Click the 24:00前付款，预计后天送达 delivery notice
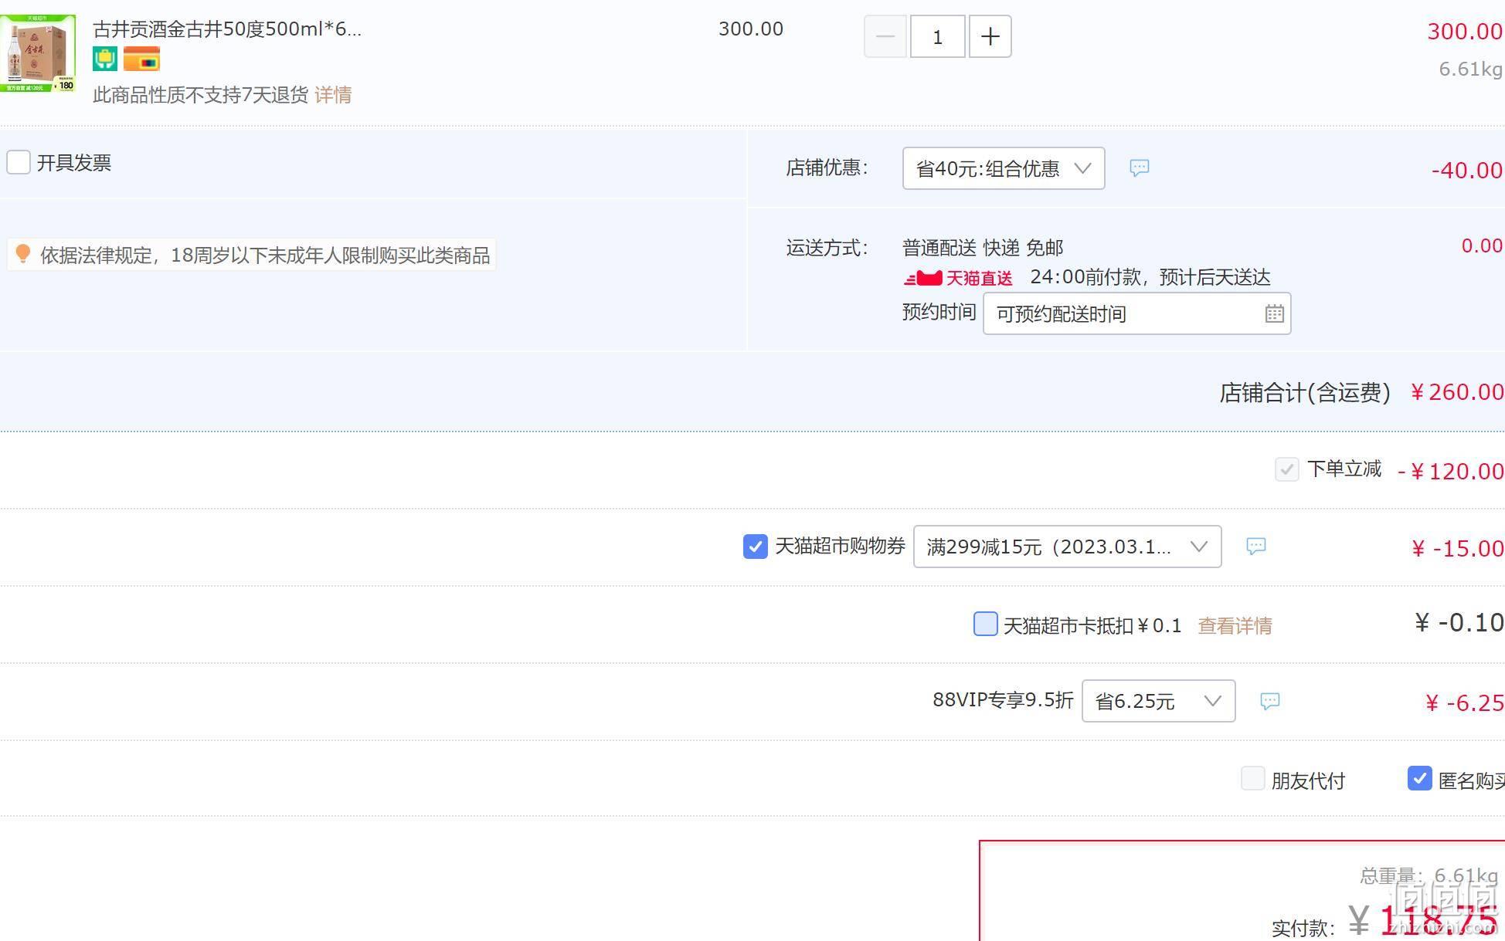This screenshot has width=1505, height=941. 1150,277
